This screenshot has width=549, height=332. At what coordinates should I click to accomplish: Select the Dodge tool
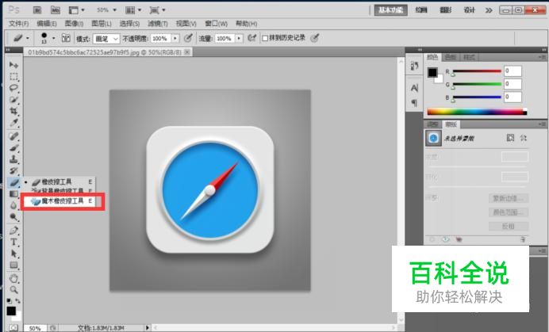[13, 217]
